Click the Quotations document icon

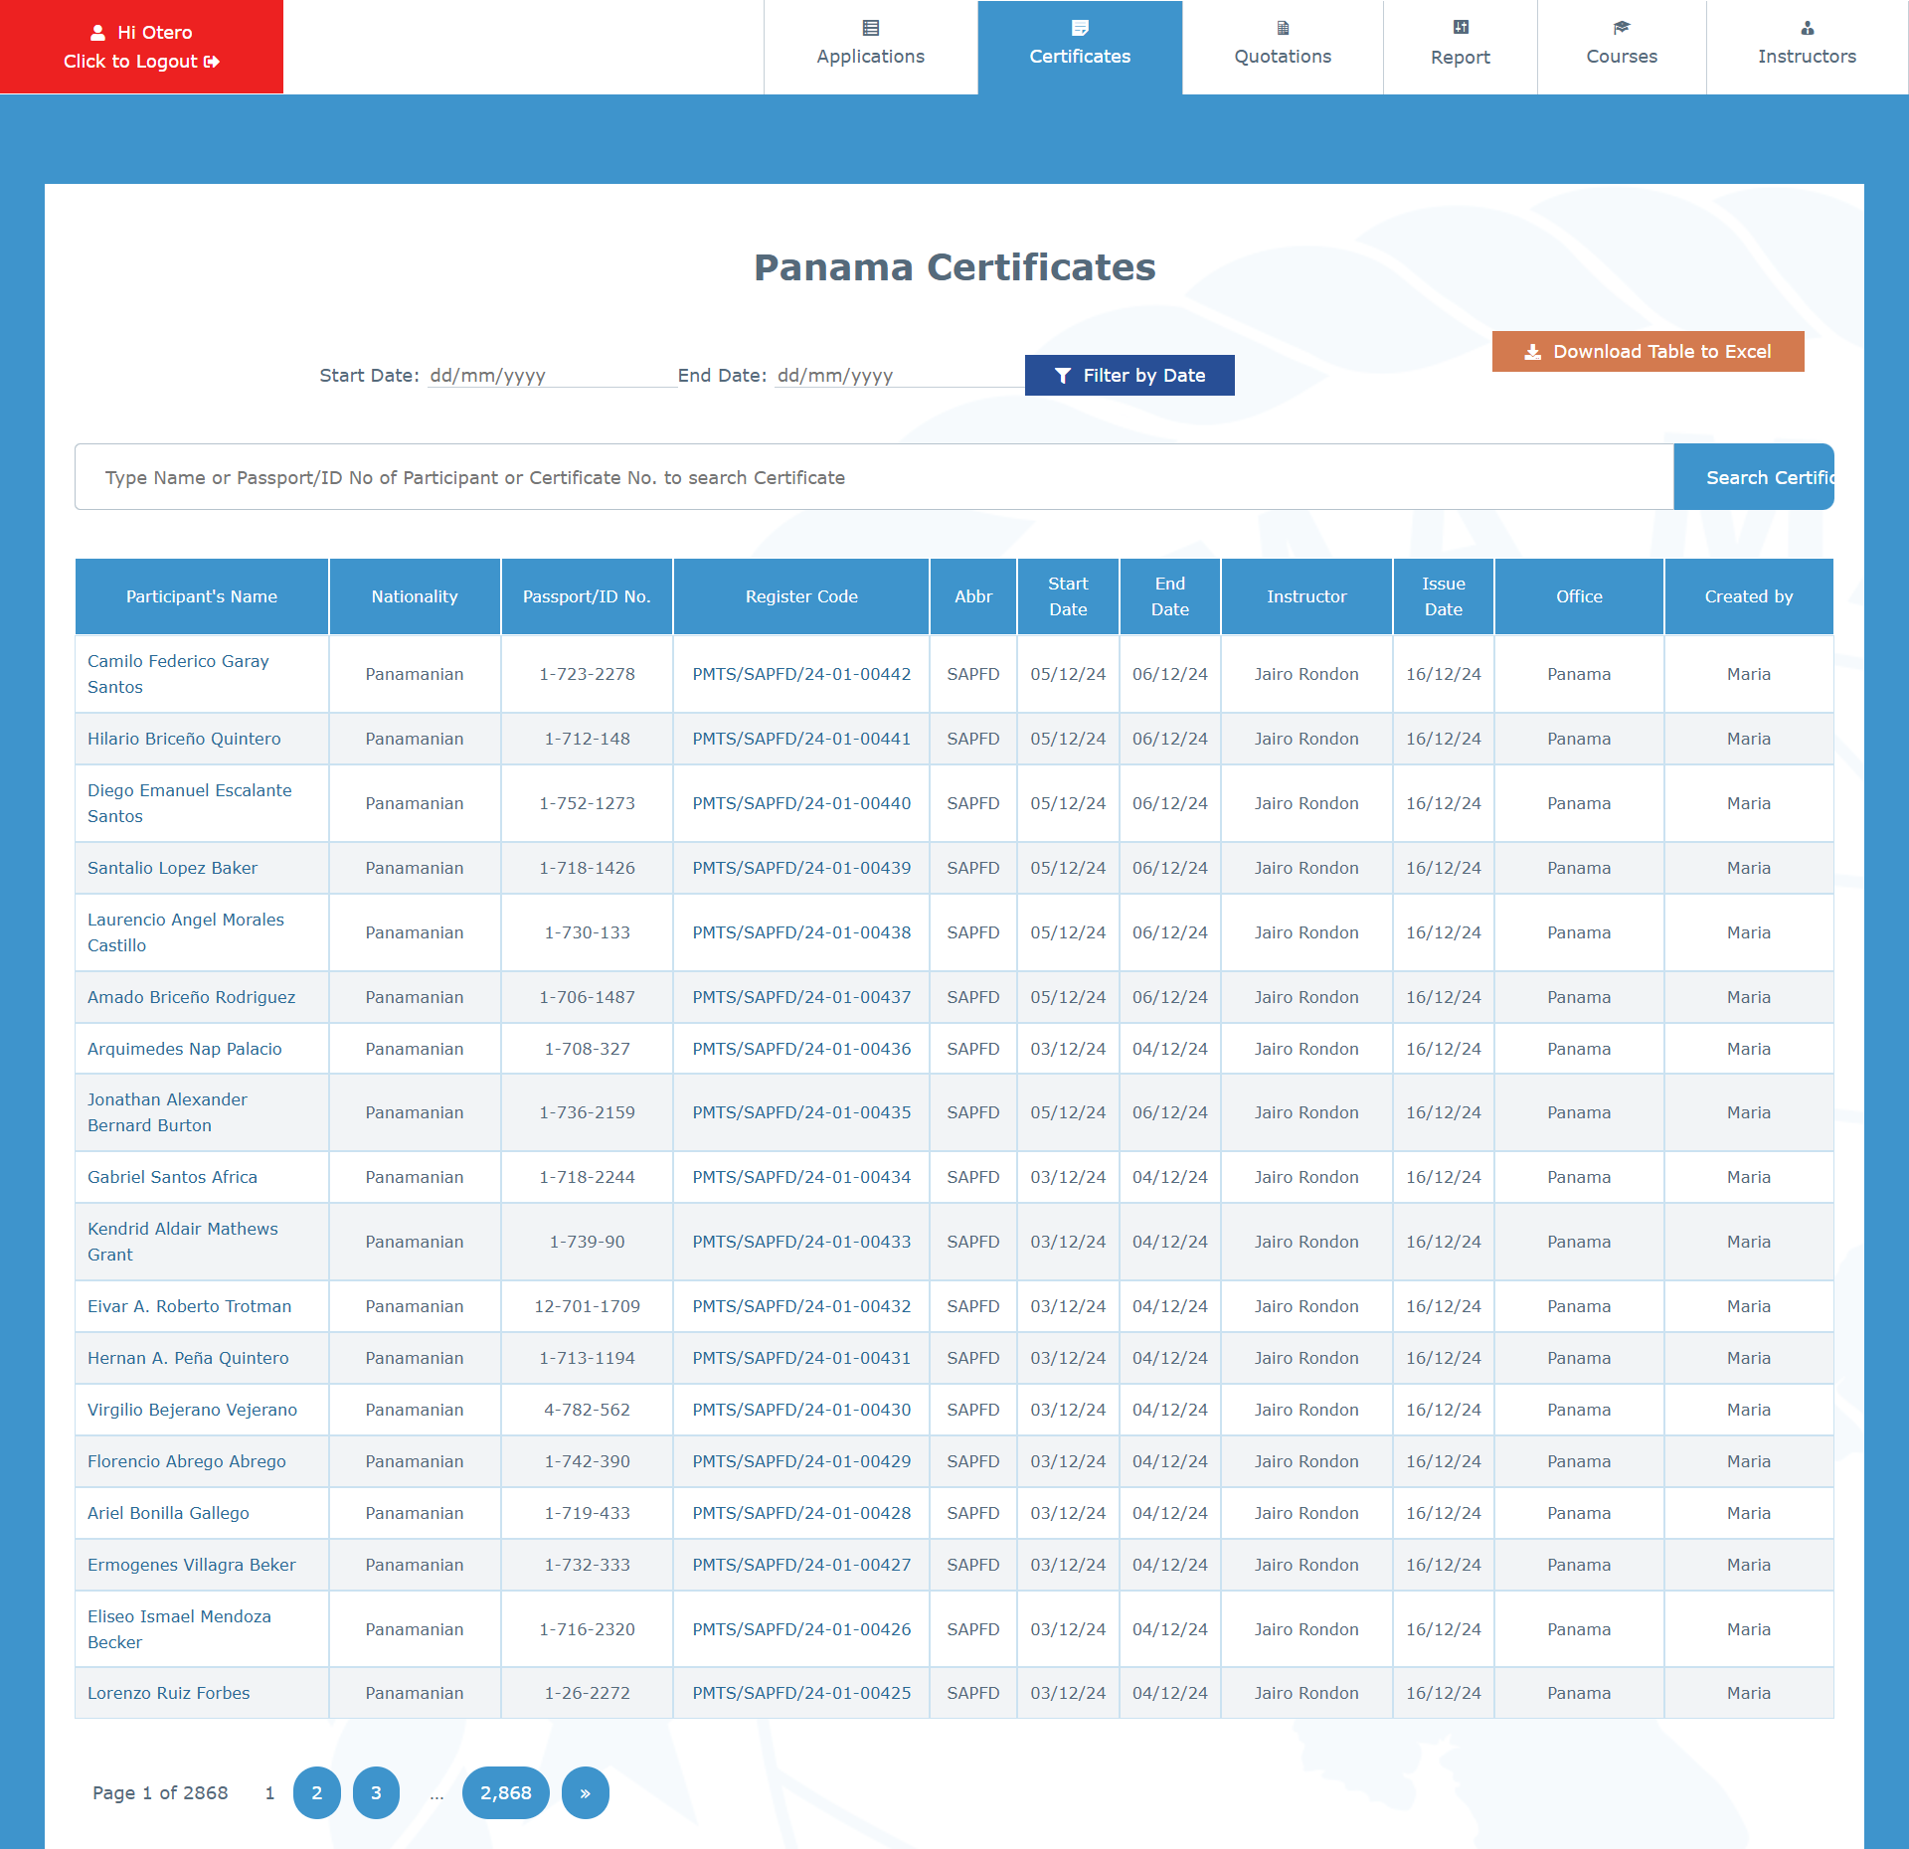point(1283,28)
